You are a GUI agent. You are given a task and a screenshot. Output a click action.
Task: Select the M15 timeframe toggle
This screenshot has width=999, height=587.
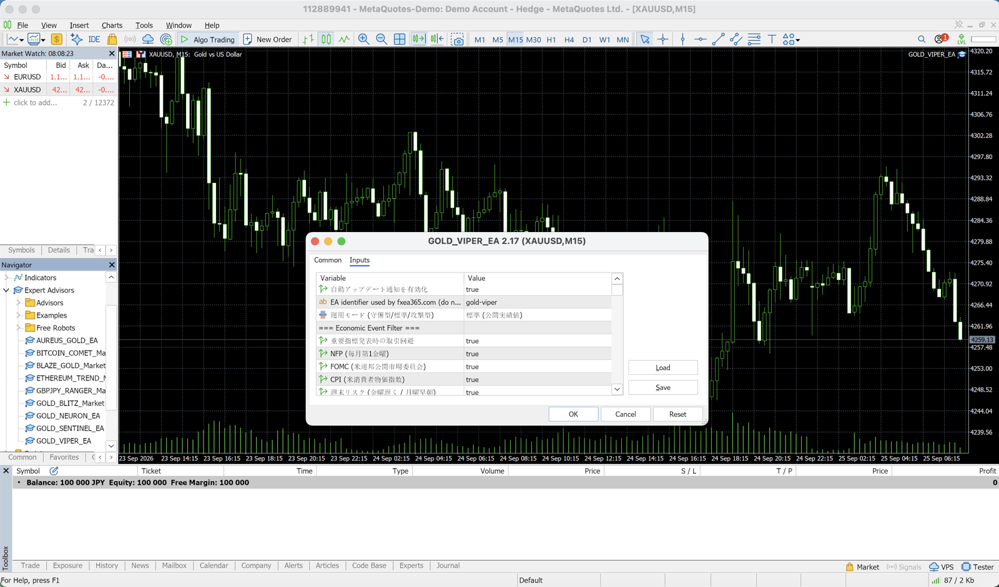[x=515, y=39]
